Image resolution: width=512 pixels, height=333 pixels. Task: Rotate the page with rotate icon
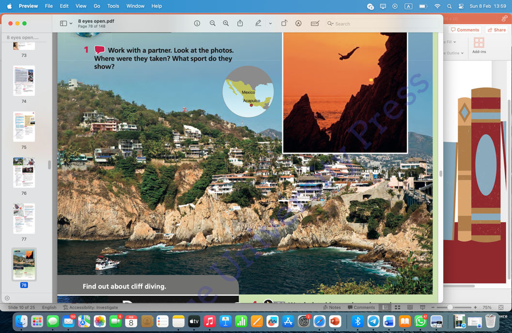coord(284,23)
